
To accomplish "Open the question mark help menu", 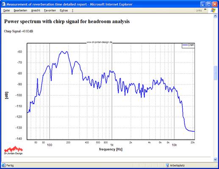I will (72, 11).
